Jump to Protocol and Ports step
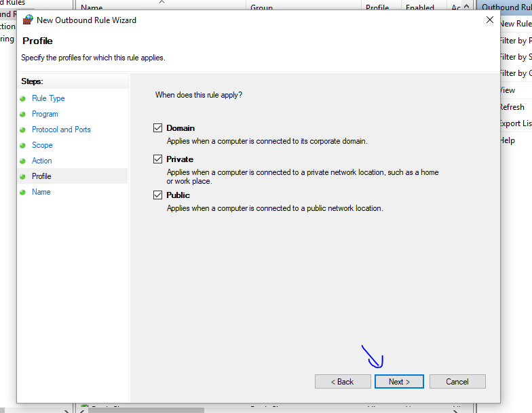The image size is (532, 413). tap(61, 130)
